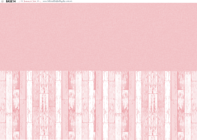Viewport: 197px width, 140px height.
Task: Pick the solid pink linen color
Action: point(99,37)
